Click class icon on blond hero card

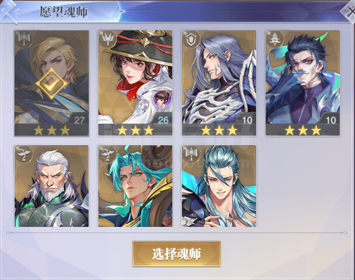(x=24, y=39)
